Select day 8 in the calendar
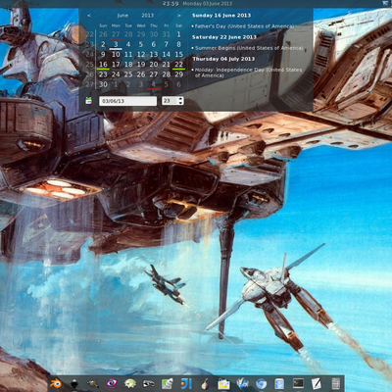Screen dimensions: 392x392 coord(178,44)
